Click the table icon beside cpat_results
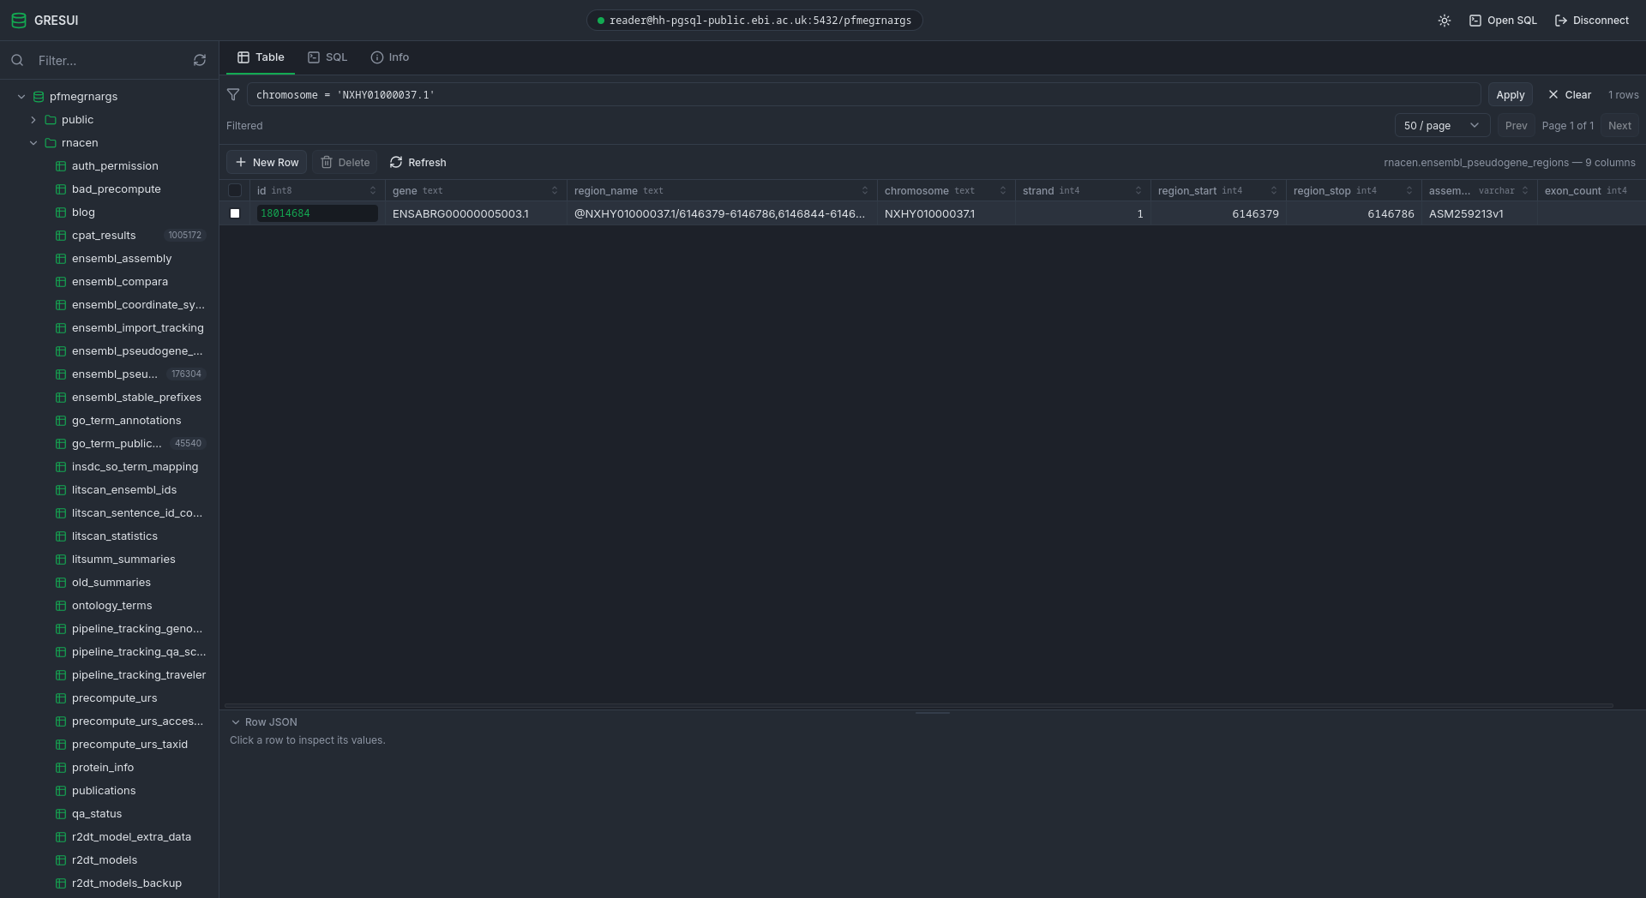This screenshot has width=1646, height=898. point(61,236)
